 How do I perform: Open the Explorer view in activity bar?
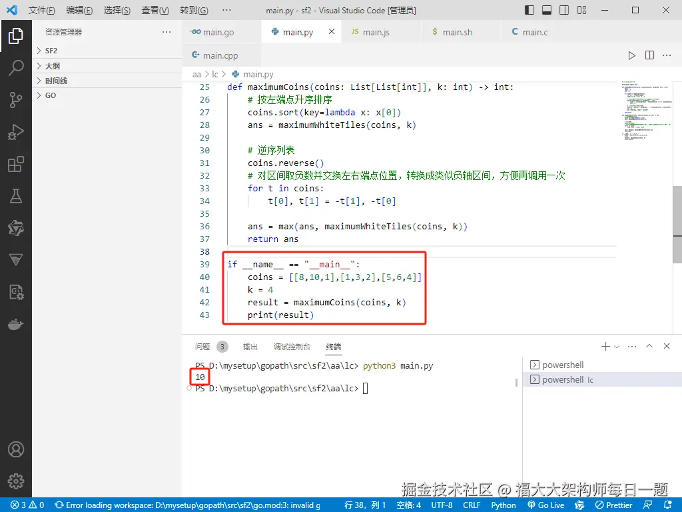click(x=16, y=36)
